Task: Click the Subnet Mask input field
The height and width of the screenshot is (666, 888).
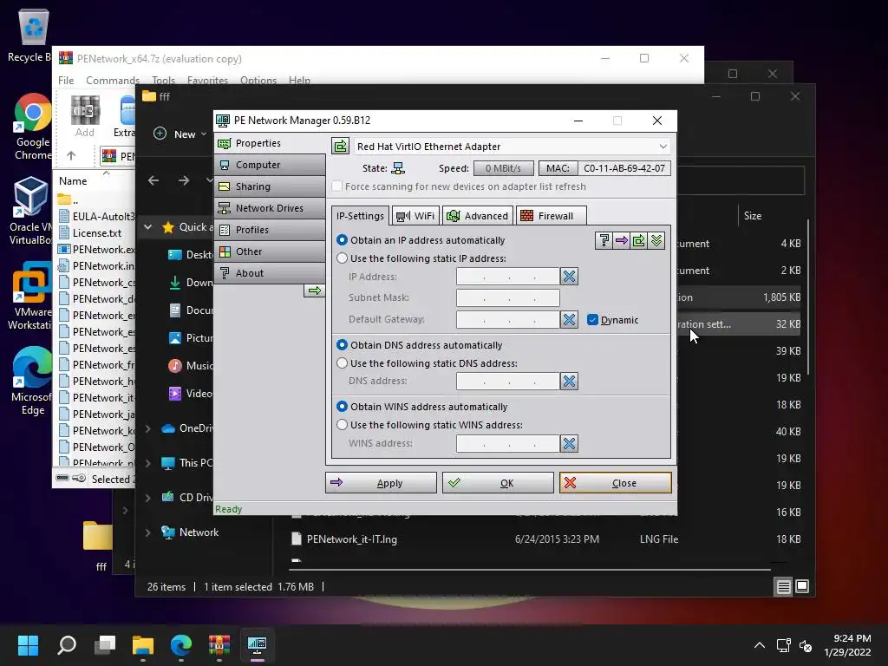Action: point(508,298)
